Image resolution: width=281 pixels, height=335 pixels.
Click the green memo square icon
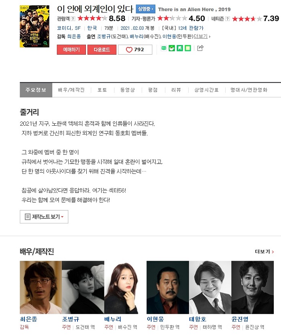pos(188,48)
